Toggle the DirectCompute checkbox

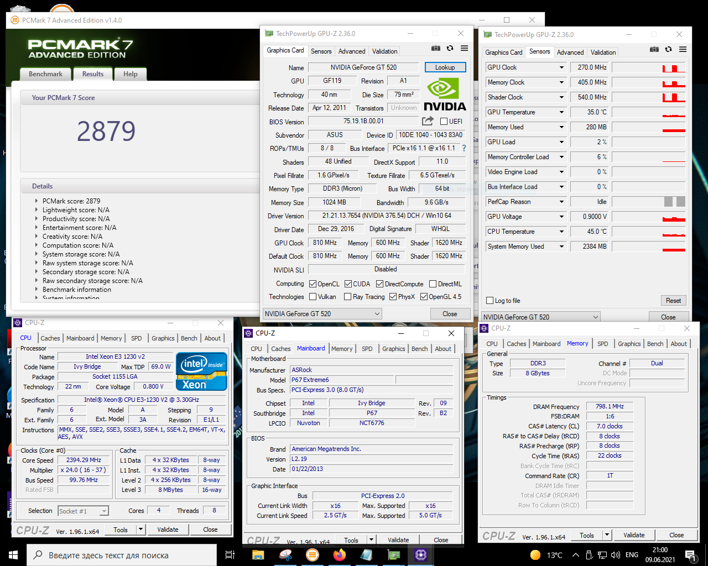click(379, 284)
